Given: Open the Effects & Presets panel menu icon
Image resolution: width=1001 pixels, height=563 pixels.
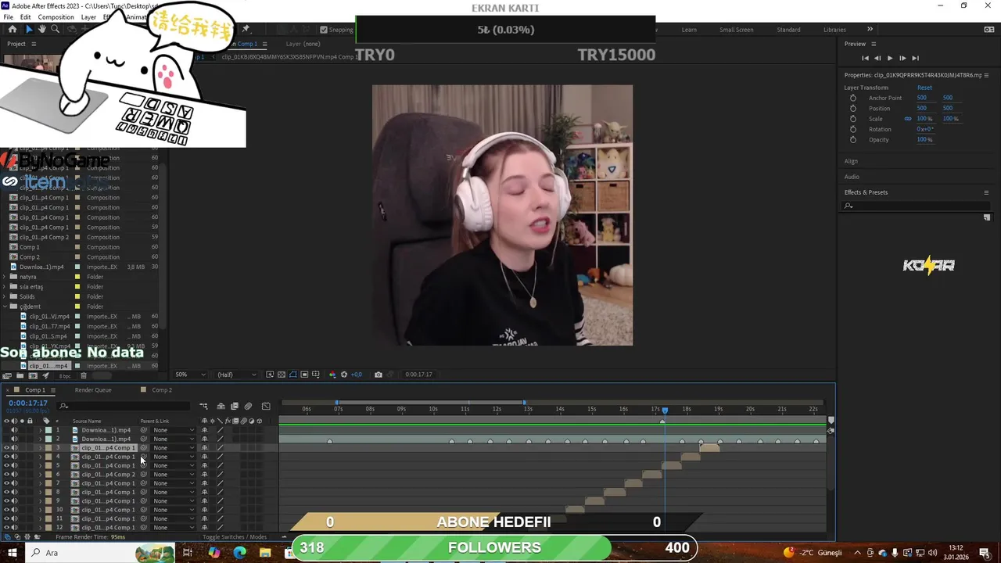Looking at the screenshot, I should pos(986,192).
